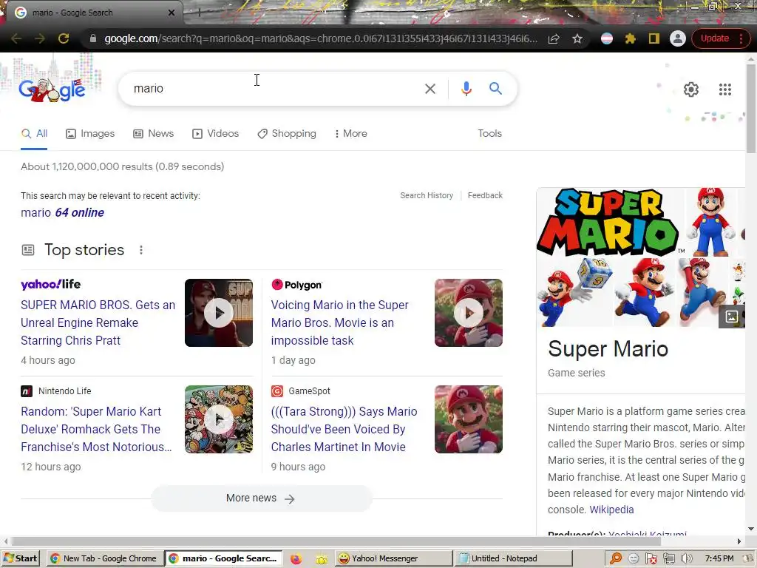Open the search Tools options
The image size is (757, 568).
(489, 134)
